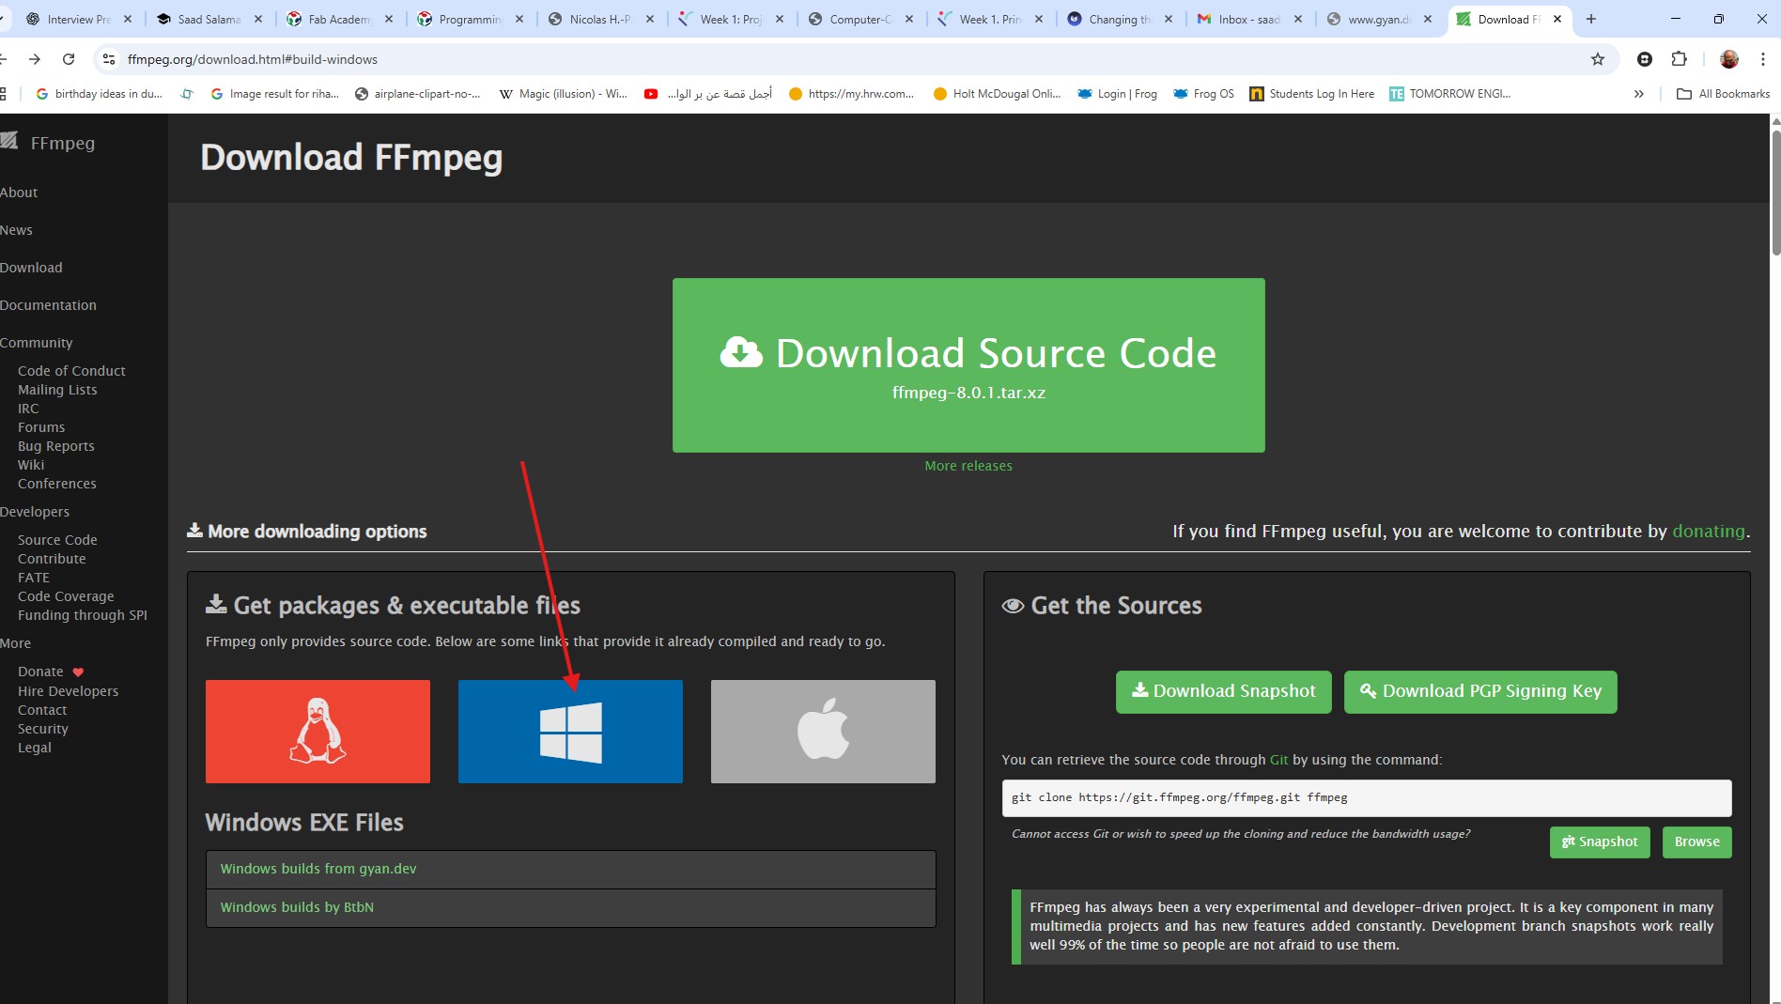Viewport: 1781px width, 1004px height.
Task: Open the Image result for riha... bookmark
Action: pos(274,94)
